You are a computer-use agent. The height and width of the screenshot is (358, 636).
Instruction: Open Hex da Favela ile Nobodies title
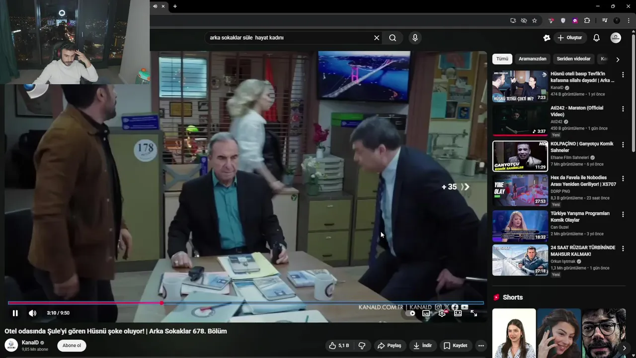583,180
